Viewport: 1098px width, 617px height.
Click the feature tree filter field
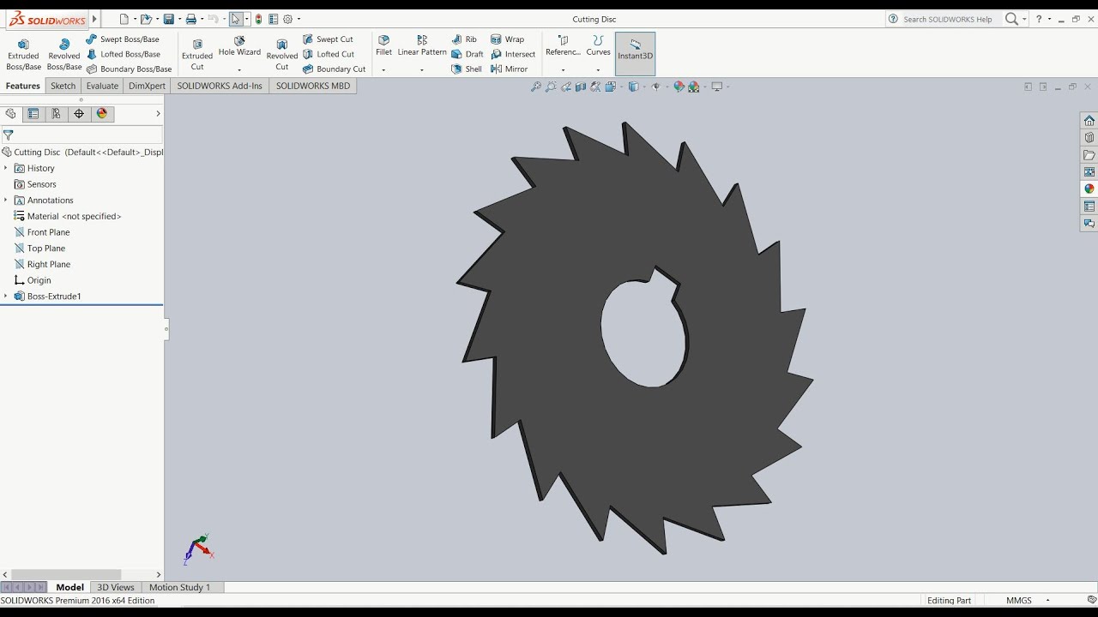click(82, 135)
